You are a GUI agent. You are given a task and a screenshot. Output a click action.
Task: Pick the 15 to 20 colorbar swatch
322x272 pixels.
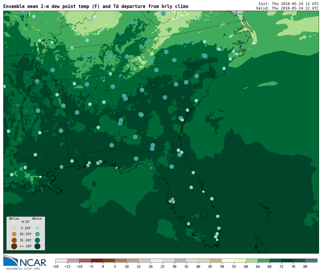point(145,260)
